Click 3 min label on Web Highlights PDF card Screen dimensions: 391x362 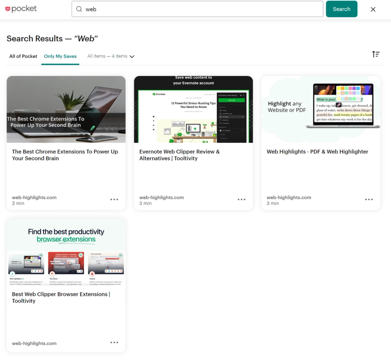[273, 203]
